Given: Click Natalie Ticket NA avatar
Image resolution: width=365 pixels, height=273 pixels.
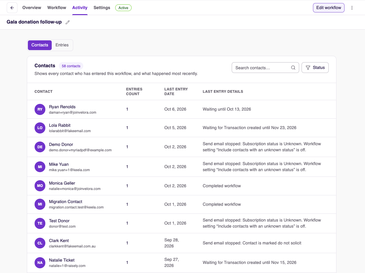Looking at the screenshot, I should [40, 263].
